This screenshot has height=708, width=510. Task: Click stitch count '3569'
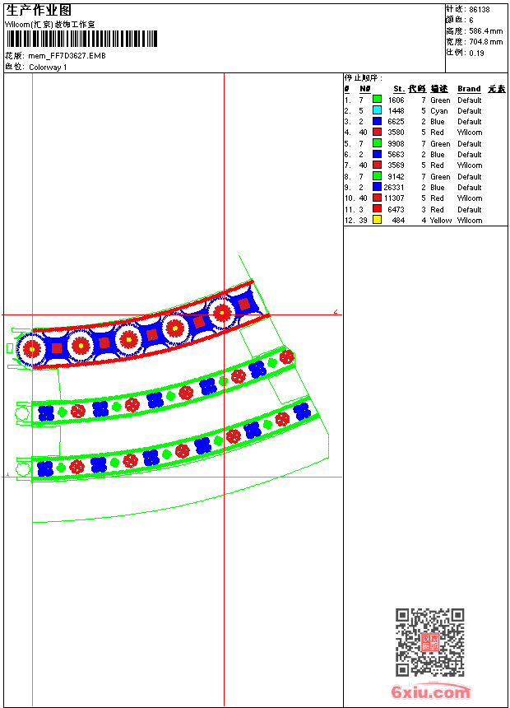396,165
